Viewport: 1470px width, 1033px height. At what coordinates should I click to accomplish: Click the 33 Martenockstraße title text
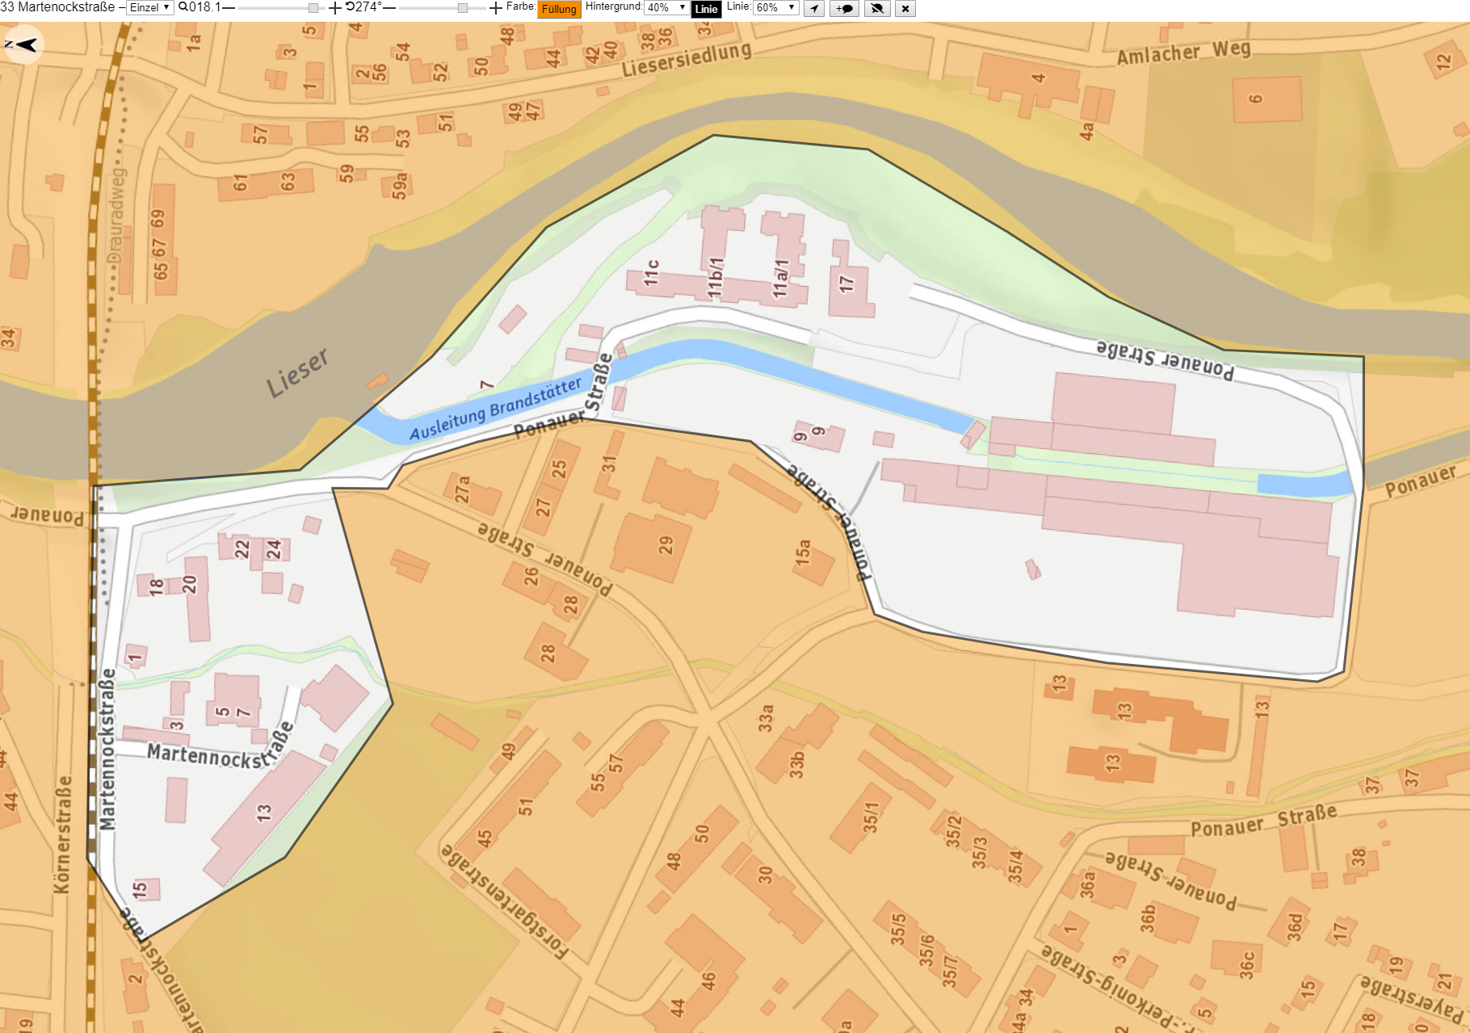(57, 7)
